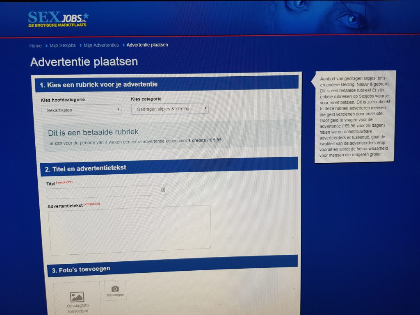This screenshot has height=315, width=420.
Task: Click the '8 credits / € 9.95' price text
Action: 205,140
